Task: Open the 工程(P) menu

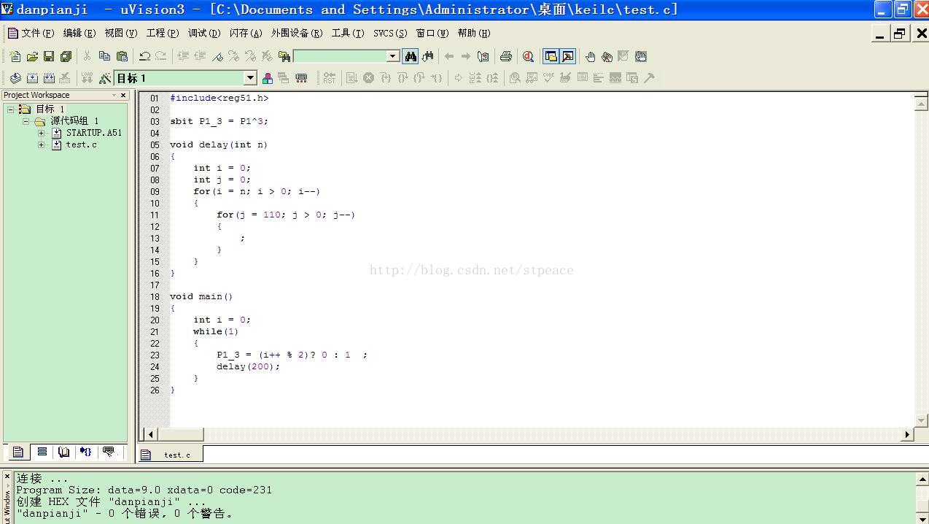Action: (x=163, y=33)
